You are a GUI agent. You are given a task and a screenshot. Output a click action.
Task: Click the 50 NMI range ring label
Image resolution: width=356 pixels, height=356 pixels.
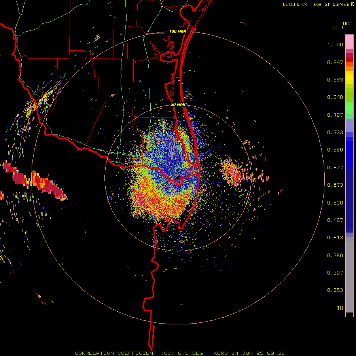coord(178,104)
